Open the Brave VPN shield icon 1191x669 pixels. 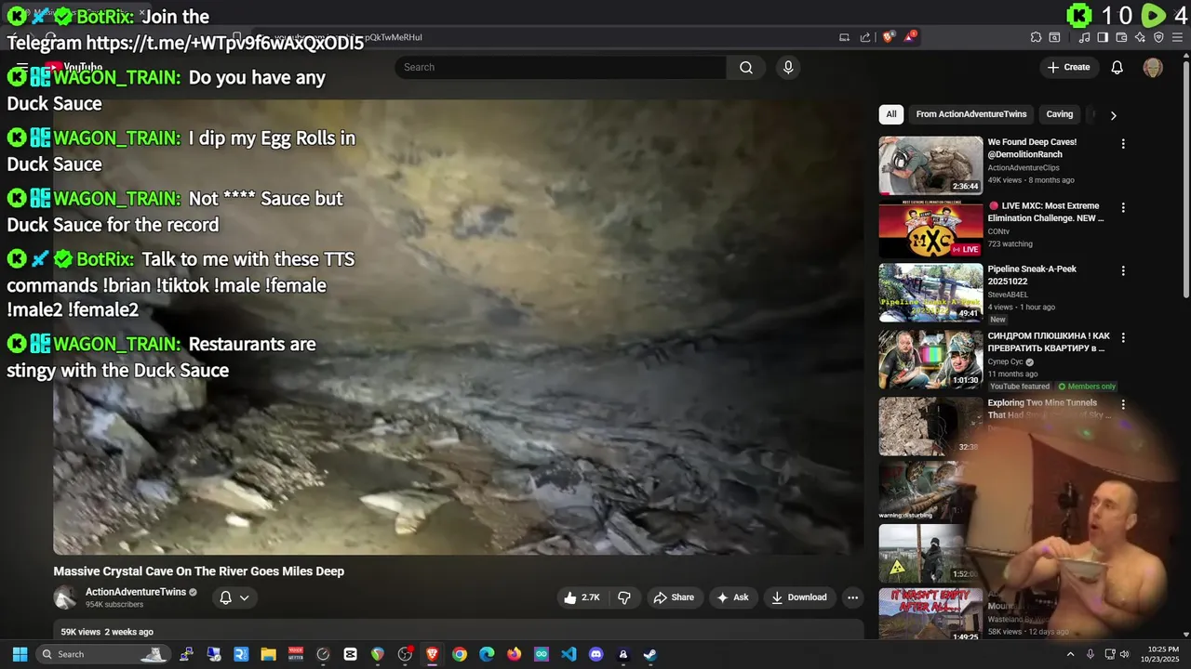pyautogui.click(x=1158, y=37)
